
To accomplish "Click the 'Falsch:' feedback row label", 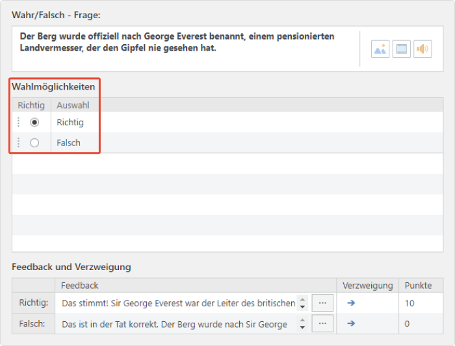I will point(32,323).
